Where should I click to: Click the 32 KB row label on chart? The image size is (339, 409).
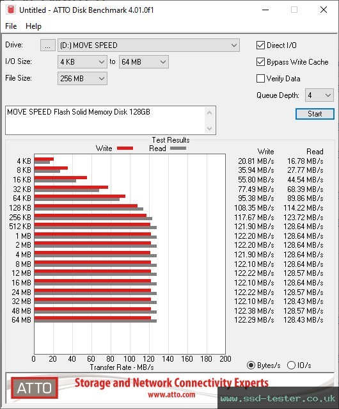coord(22,189)
